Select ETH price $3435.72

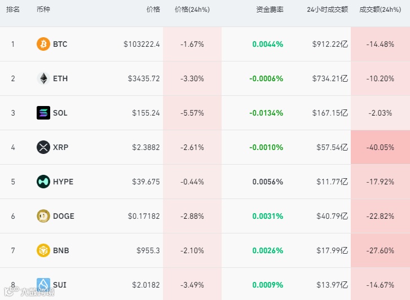(144, 78)
